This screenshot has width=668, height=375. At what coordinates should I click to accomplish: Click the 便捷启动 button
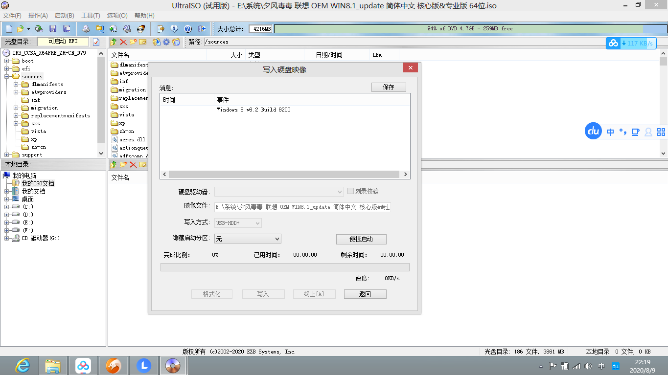[x=361, y=239]
